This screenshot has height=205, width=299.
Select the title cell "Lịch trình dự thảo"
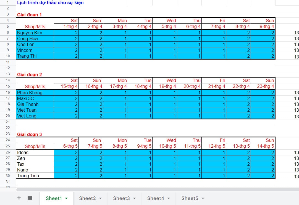point(50,3)
